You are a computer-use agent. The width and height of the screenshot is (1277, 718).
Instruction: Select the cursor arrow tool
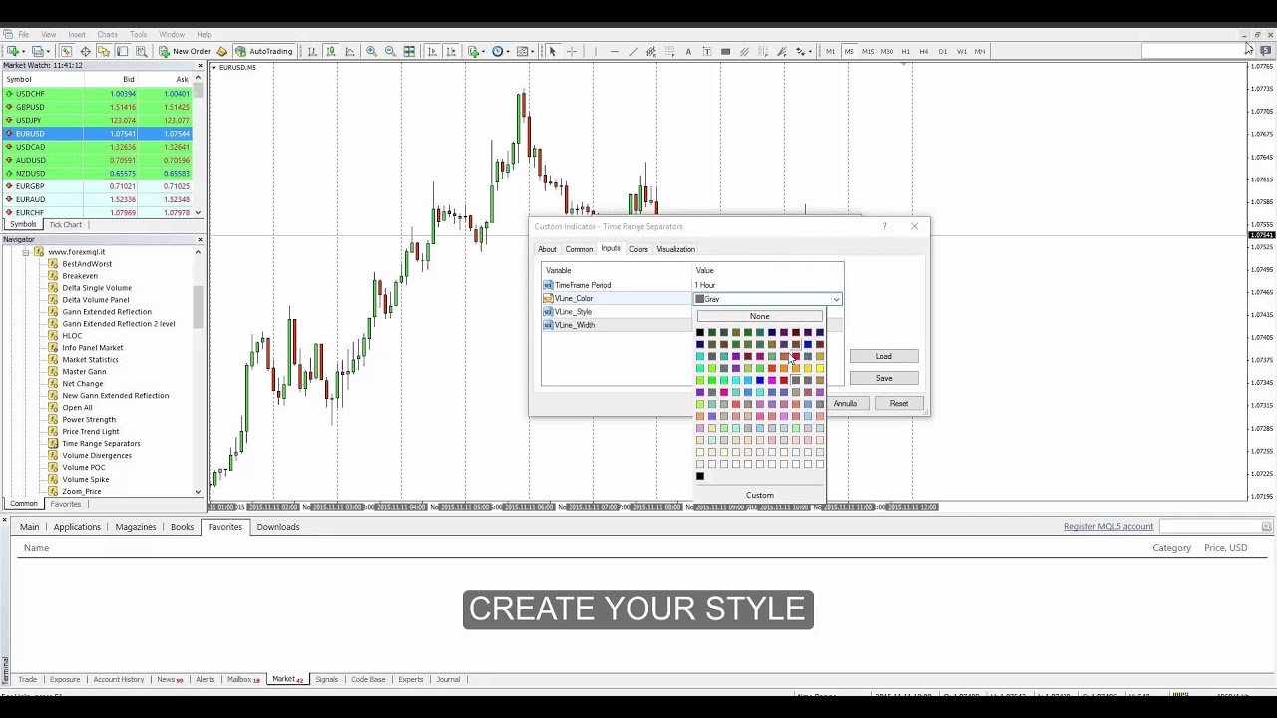point(552,51)
